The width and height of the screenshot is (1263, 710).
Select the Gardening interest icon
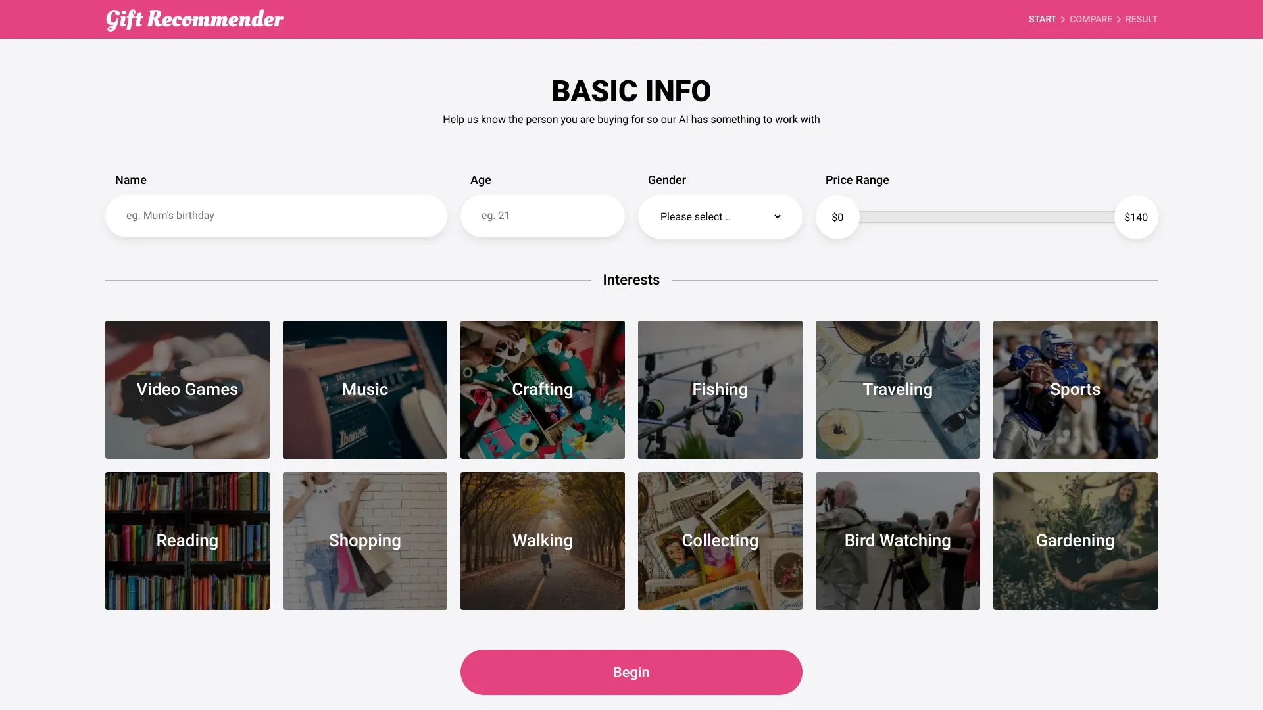coord(1075,540)
